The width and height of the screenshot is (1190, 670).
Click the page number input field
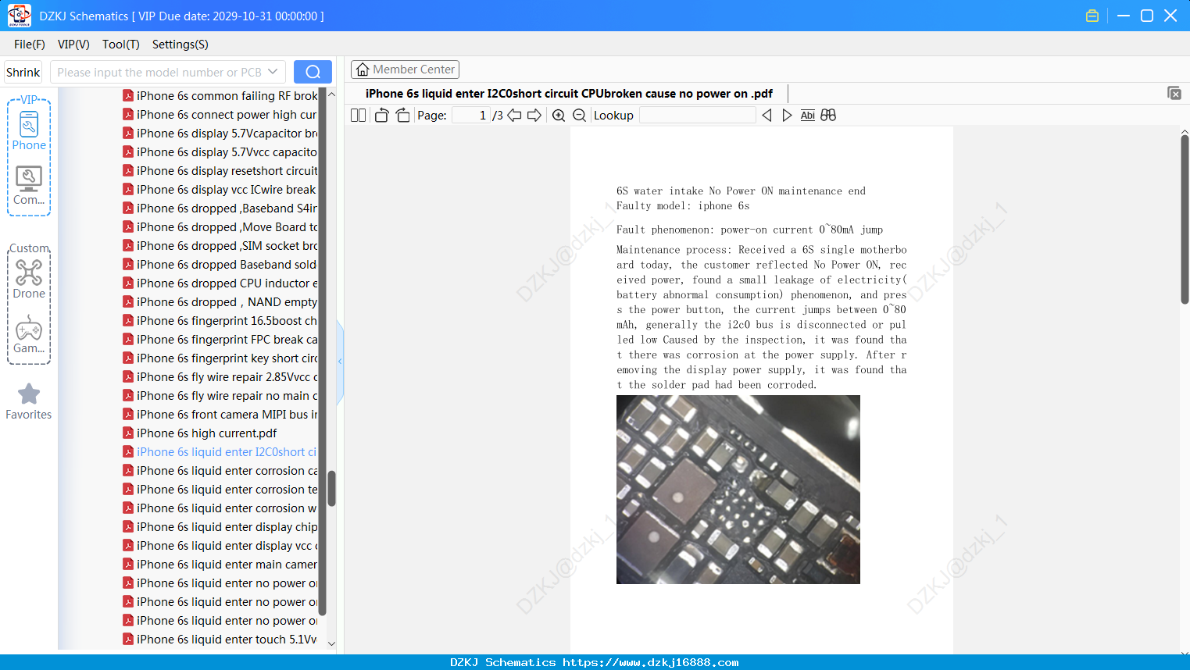point(471,116)
